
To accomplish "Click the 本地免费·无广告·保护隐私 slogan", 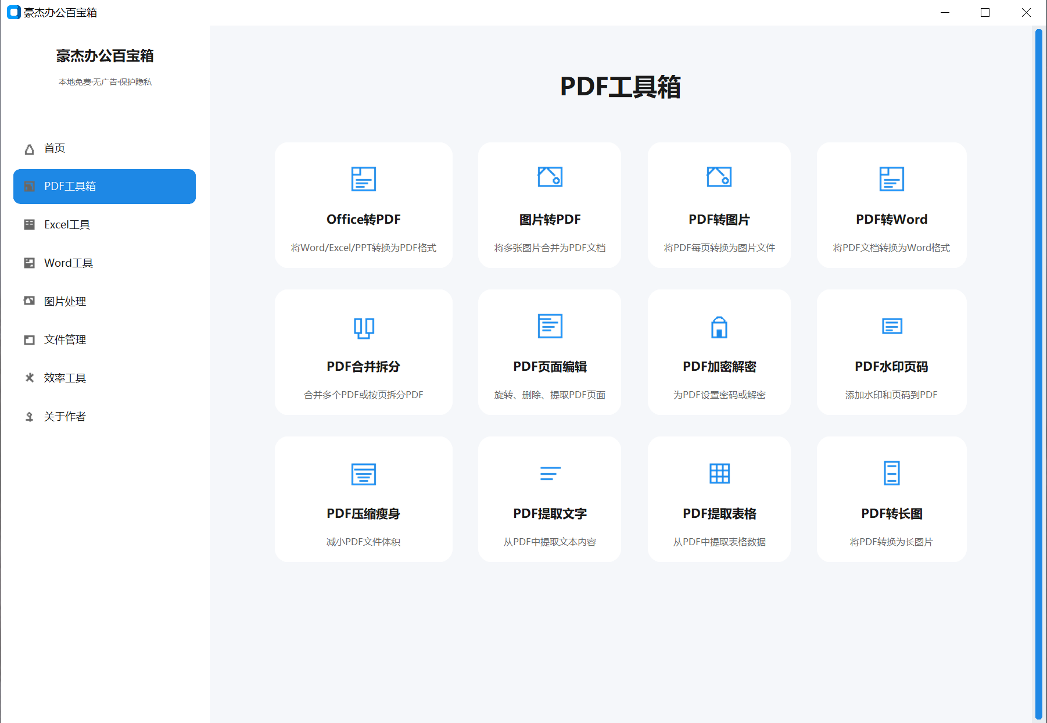I will tap(105, 82).
